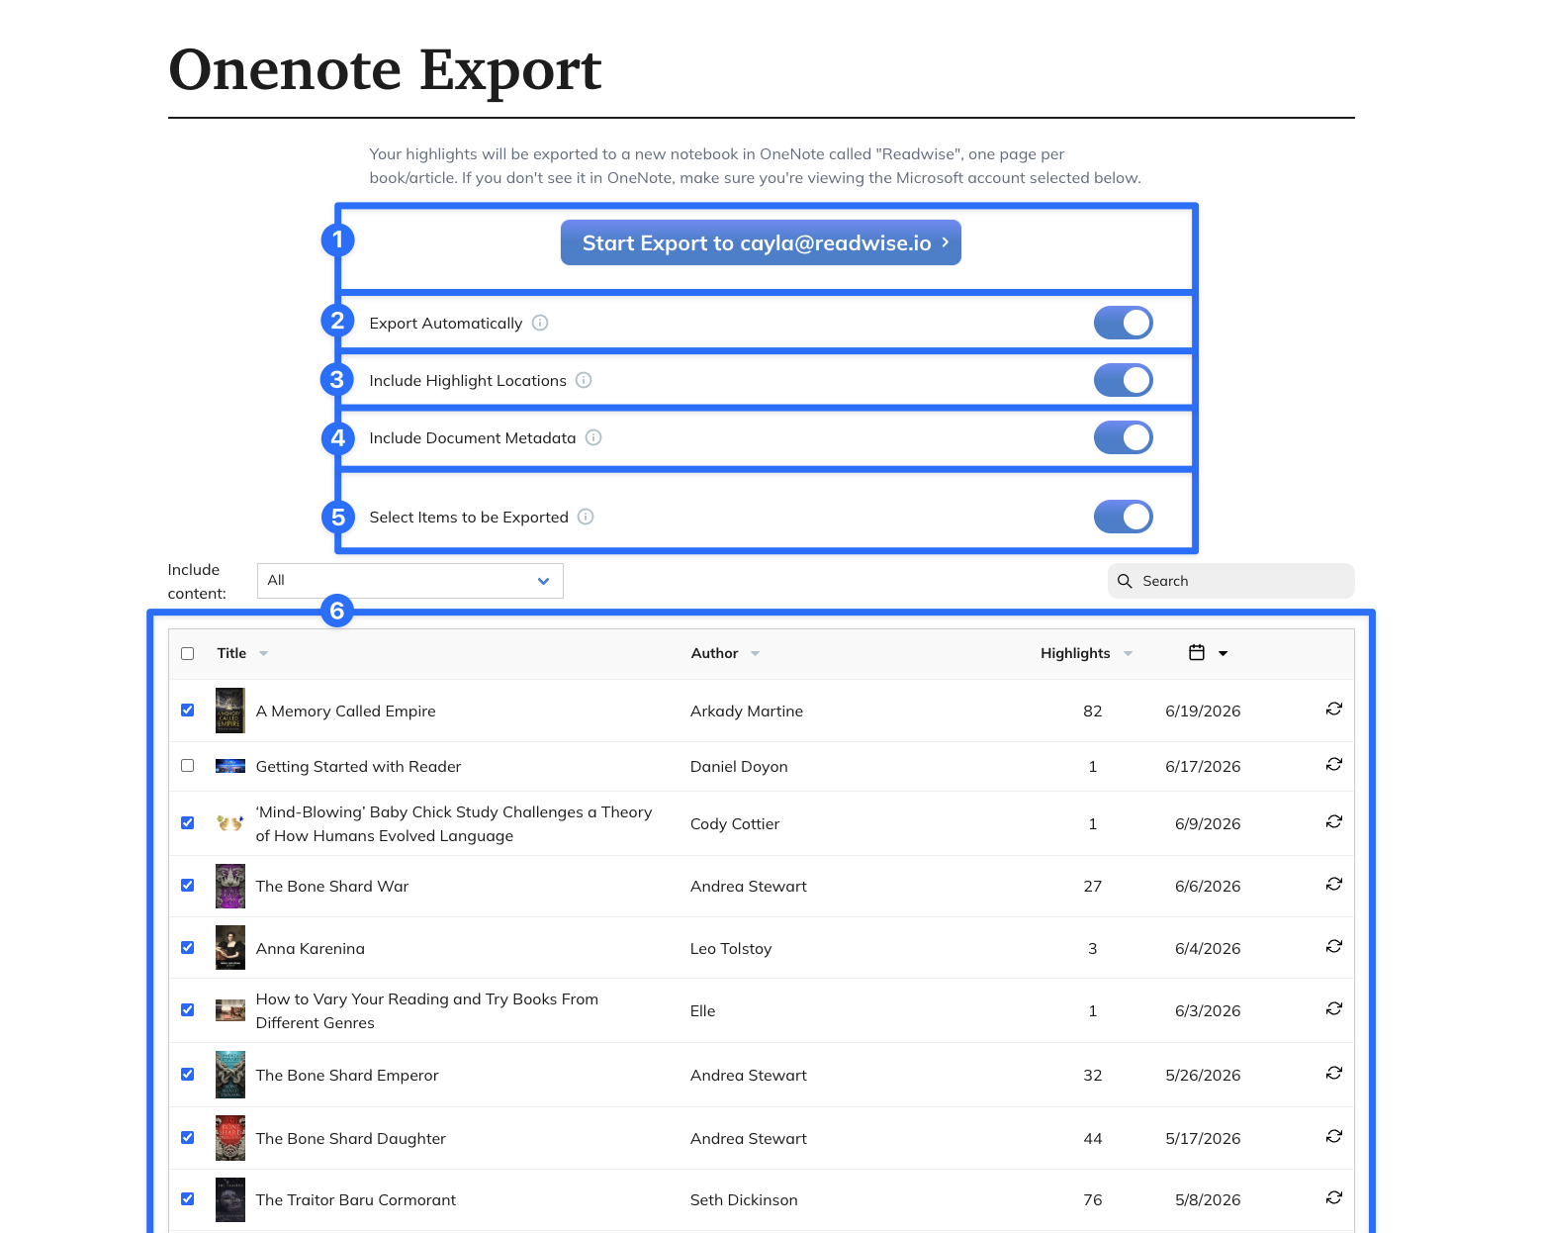
Task: Click the refresh icon on the Cody Cottier row
Action: pos(1334,821)
